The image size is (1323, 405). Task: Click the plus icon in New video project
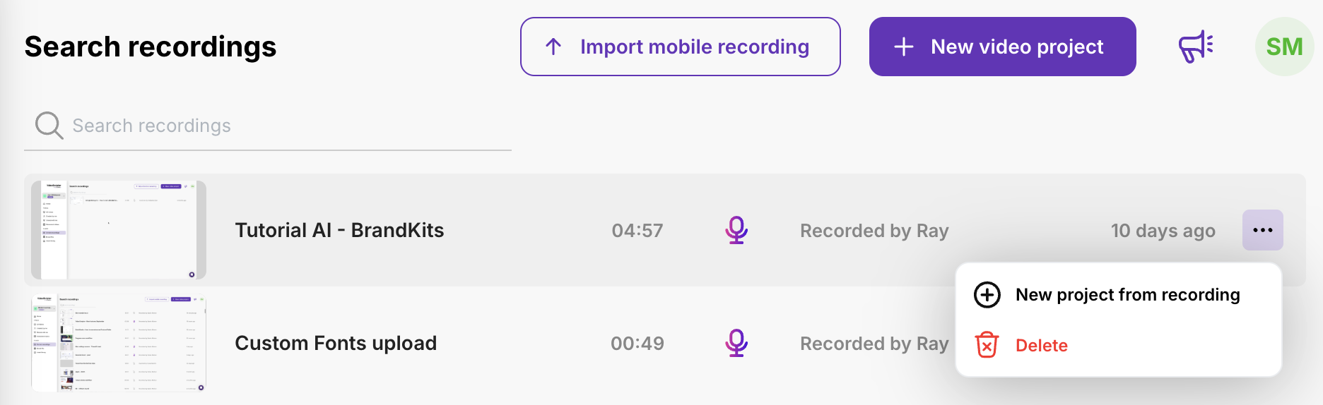903,47
